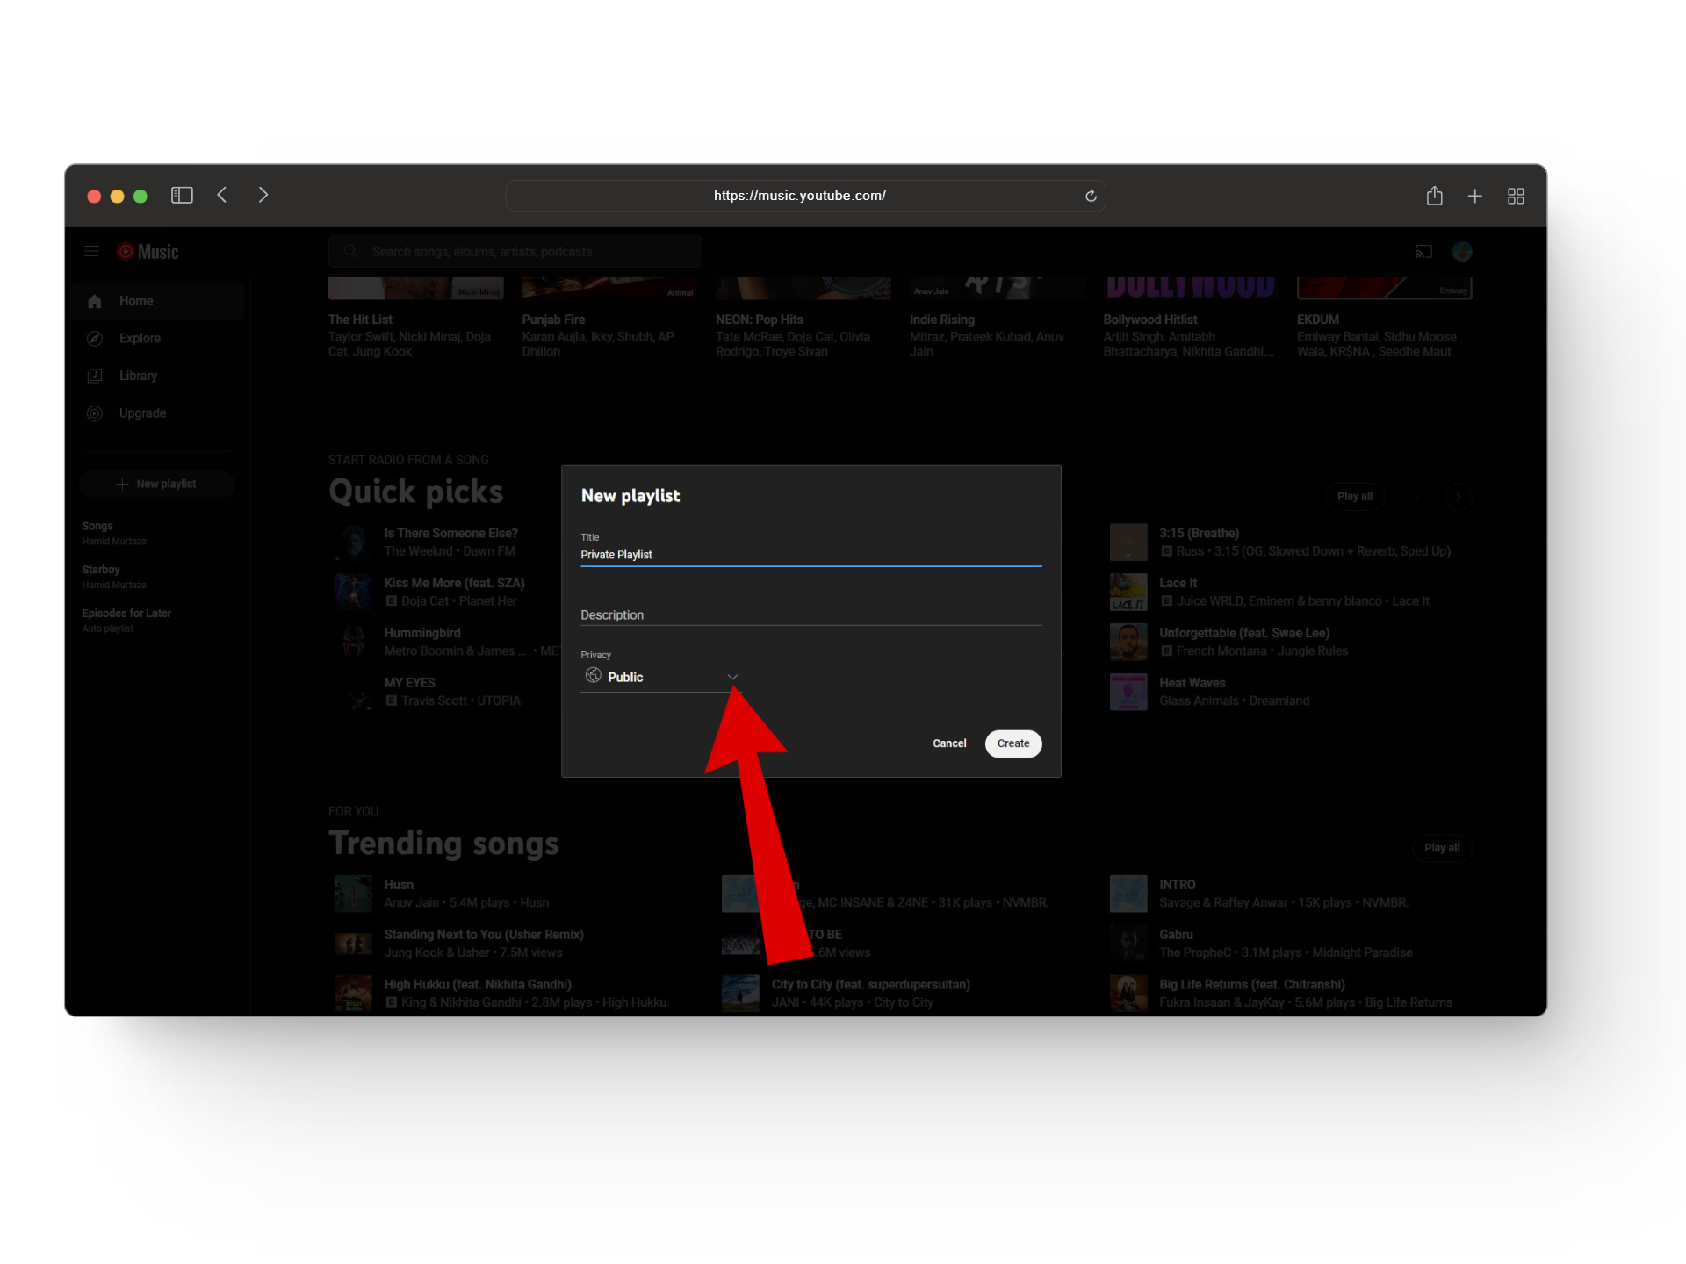Click the cast to device icon
Screen dimensions: 1686x1264
(x=1423, y=252)
